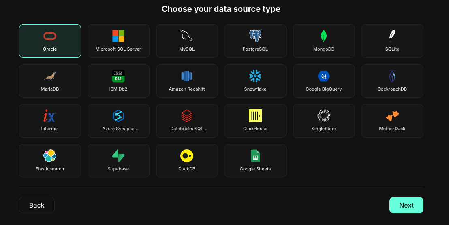
Task: Pick the MySQL dolphin icon
Action: point(187,36)
